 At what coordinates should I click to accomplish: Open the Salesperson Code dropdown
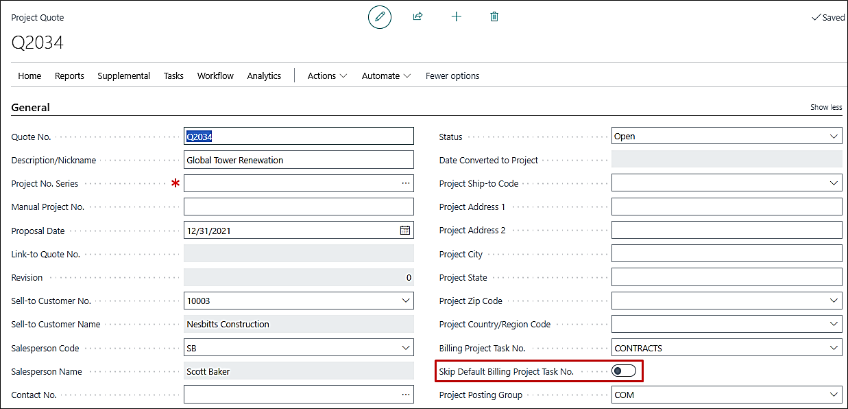click(406, 348)
